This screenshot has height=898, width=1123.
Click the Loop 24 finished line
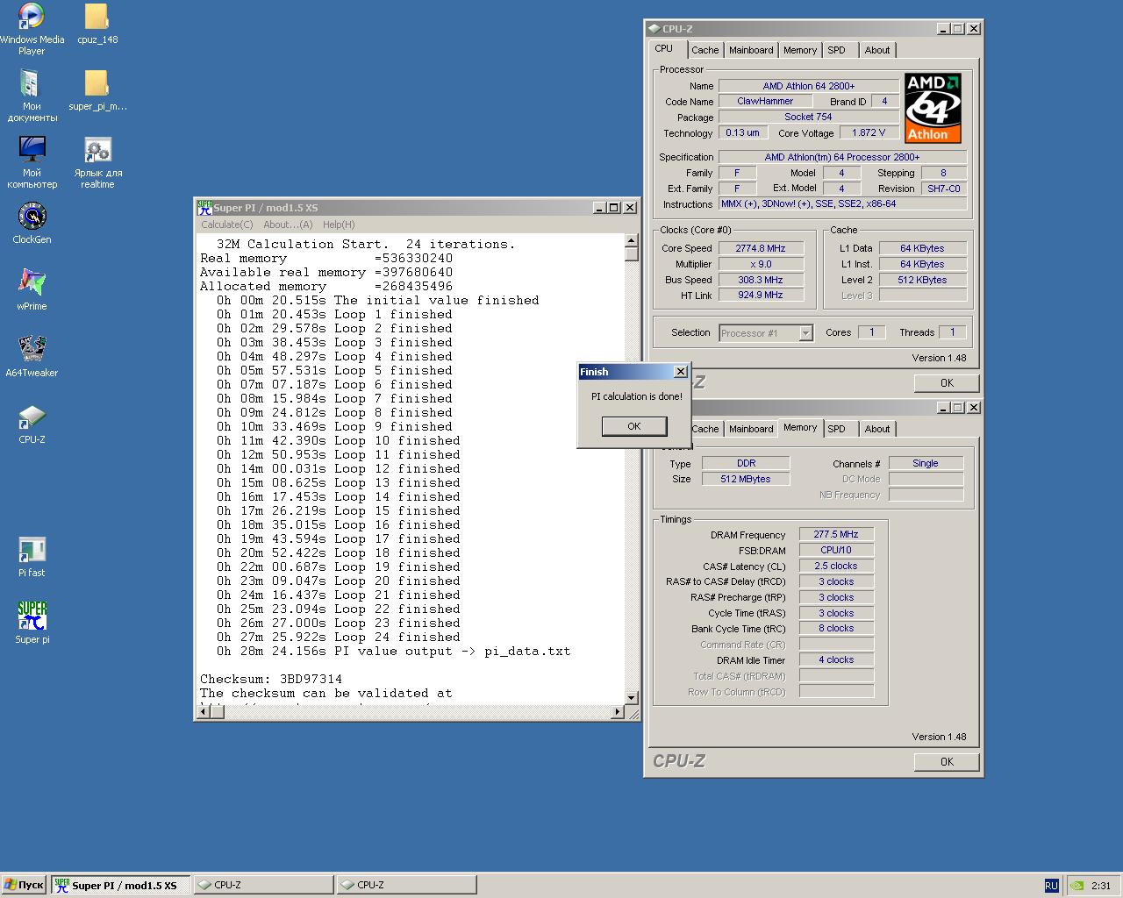pyautogui.click(x=339, y=637)
